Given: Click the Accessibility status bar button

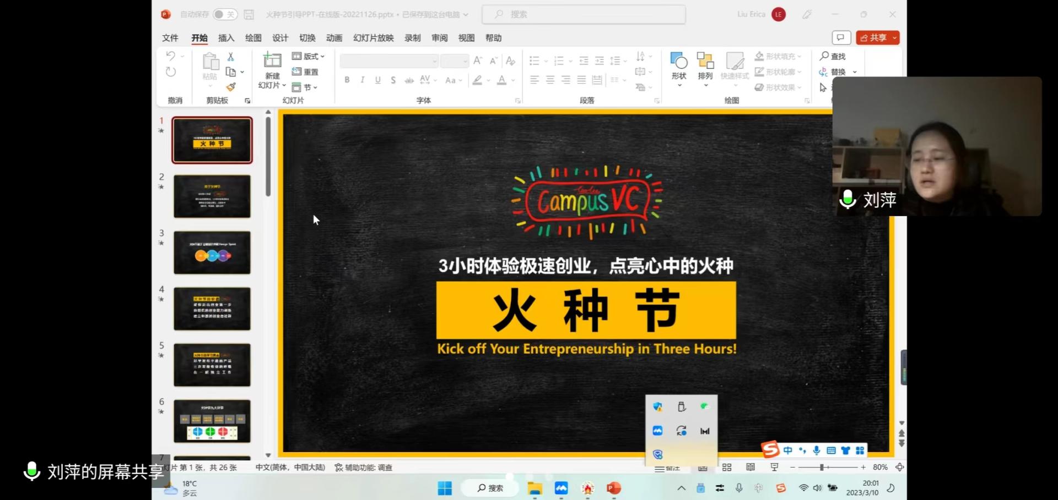Looking at the screenshot, I should (364, 468).
